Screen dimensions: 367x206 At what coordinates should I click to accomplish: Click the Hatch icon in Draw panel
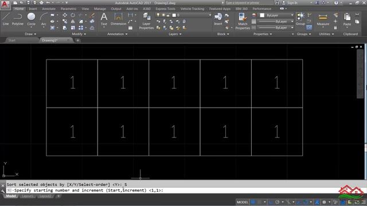point(52,28)
